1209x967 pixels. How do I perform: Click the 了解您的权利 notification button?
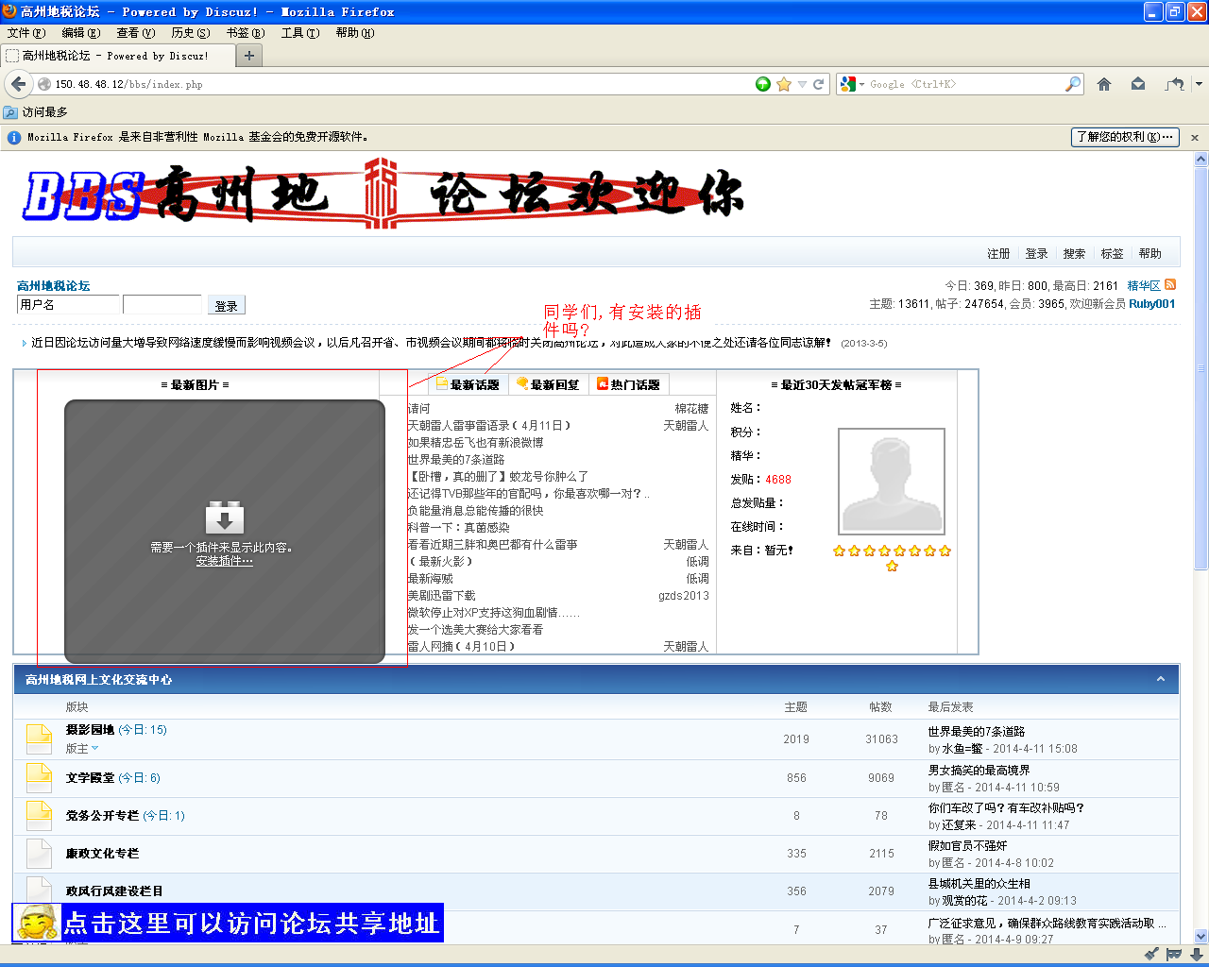tap(1124, 137)
